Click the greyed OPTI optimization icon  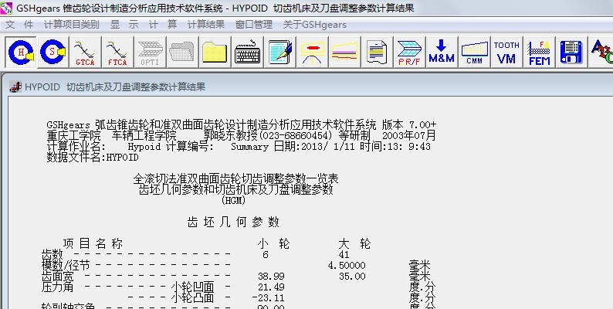tap(150, 52)
